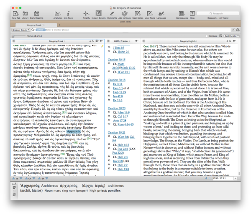The image size is (251, 215).
Task: Open Gregory Greek pane title menu
Action: [57, 41]
